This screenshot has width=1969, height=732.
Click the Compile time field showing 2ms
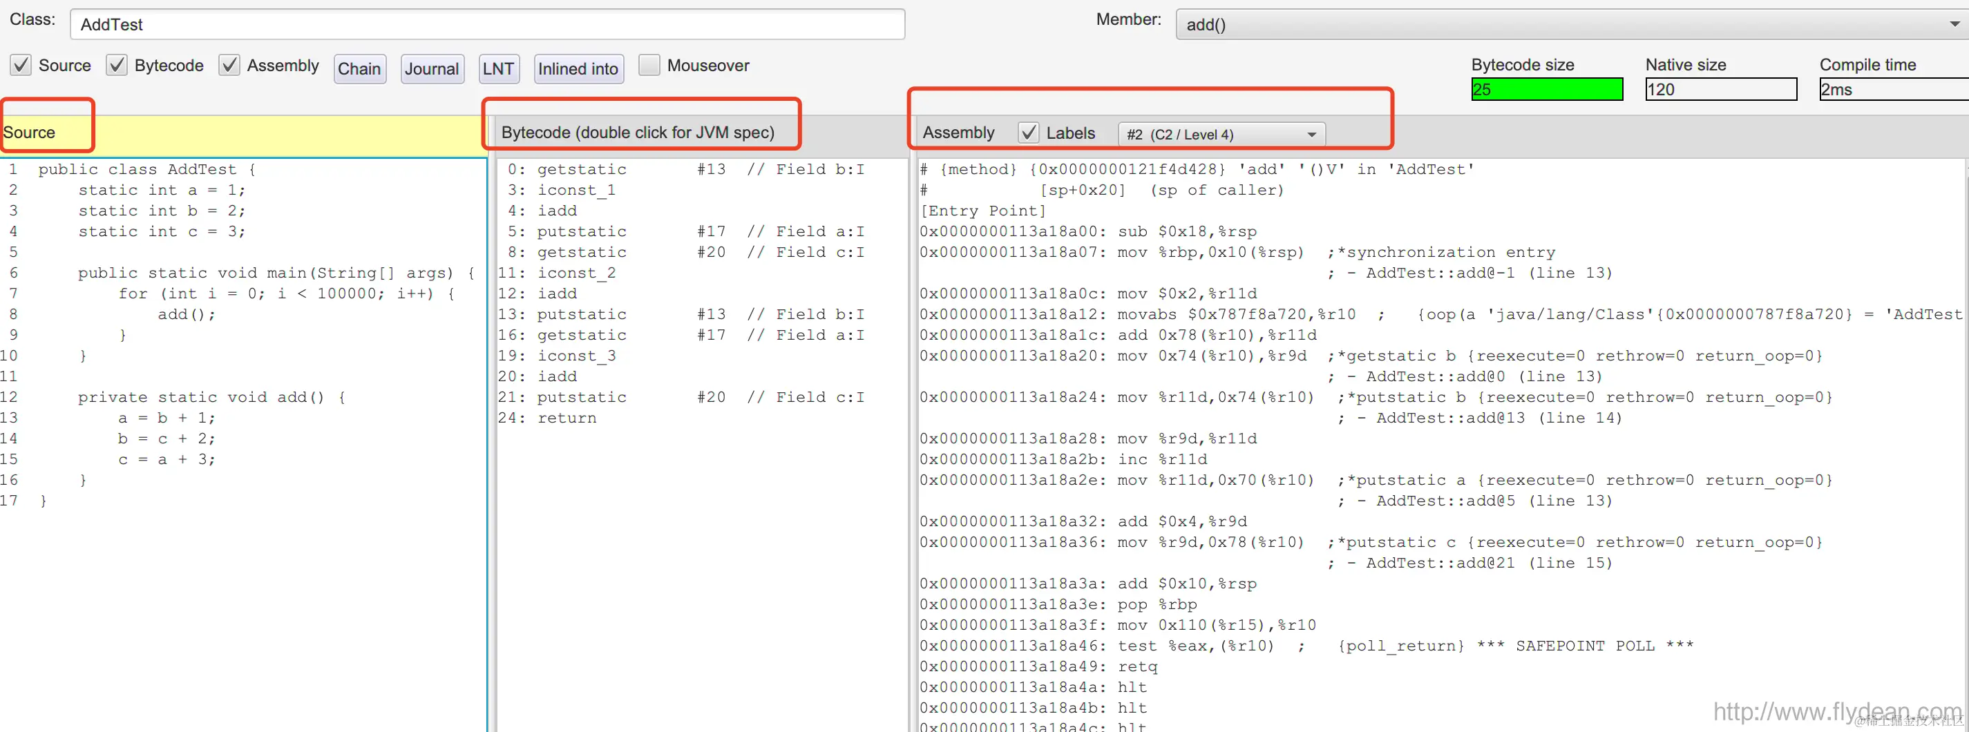(x=1894, y=89)
